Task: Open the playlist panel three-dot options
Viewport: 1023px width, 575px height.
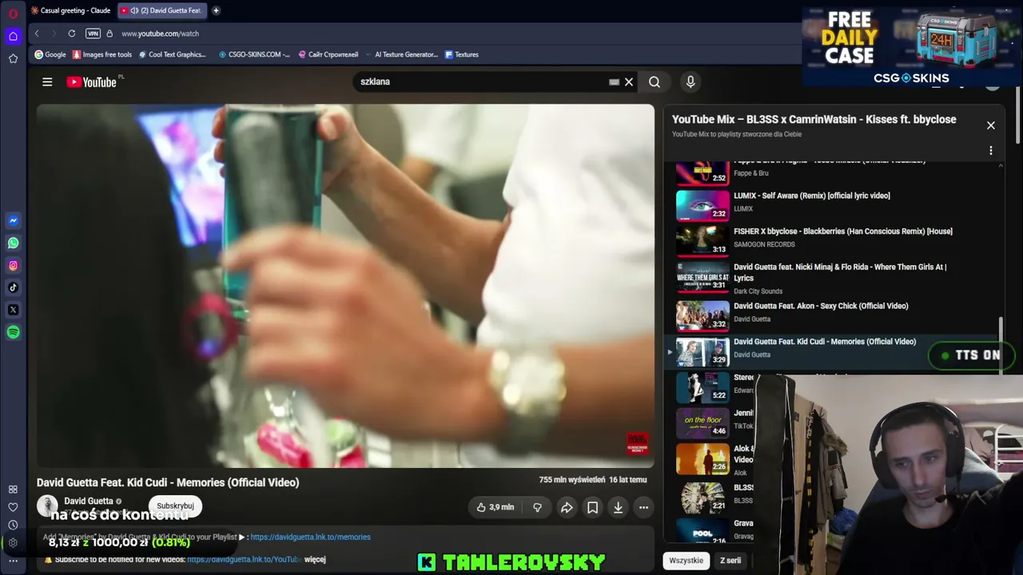Action: point(991,150)
